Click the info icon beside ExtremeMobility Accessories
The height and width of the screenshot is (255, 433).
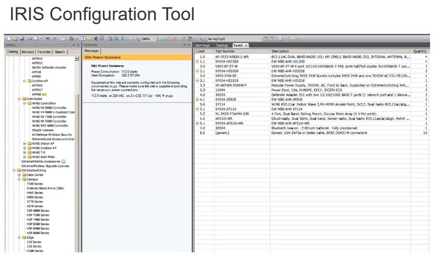[64, 161]
